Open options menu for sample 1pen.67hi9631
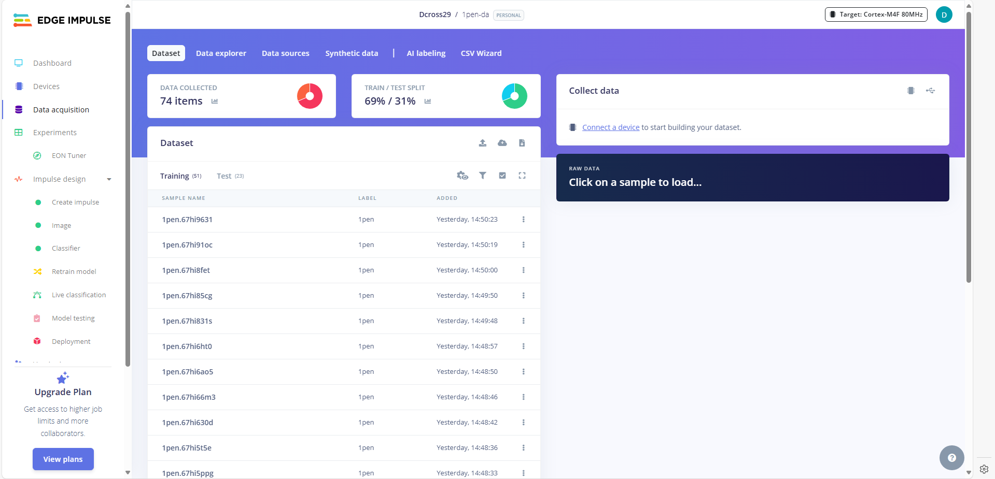Viewport: 995px width, 479px height. coord(523,220)
